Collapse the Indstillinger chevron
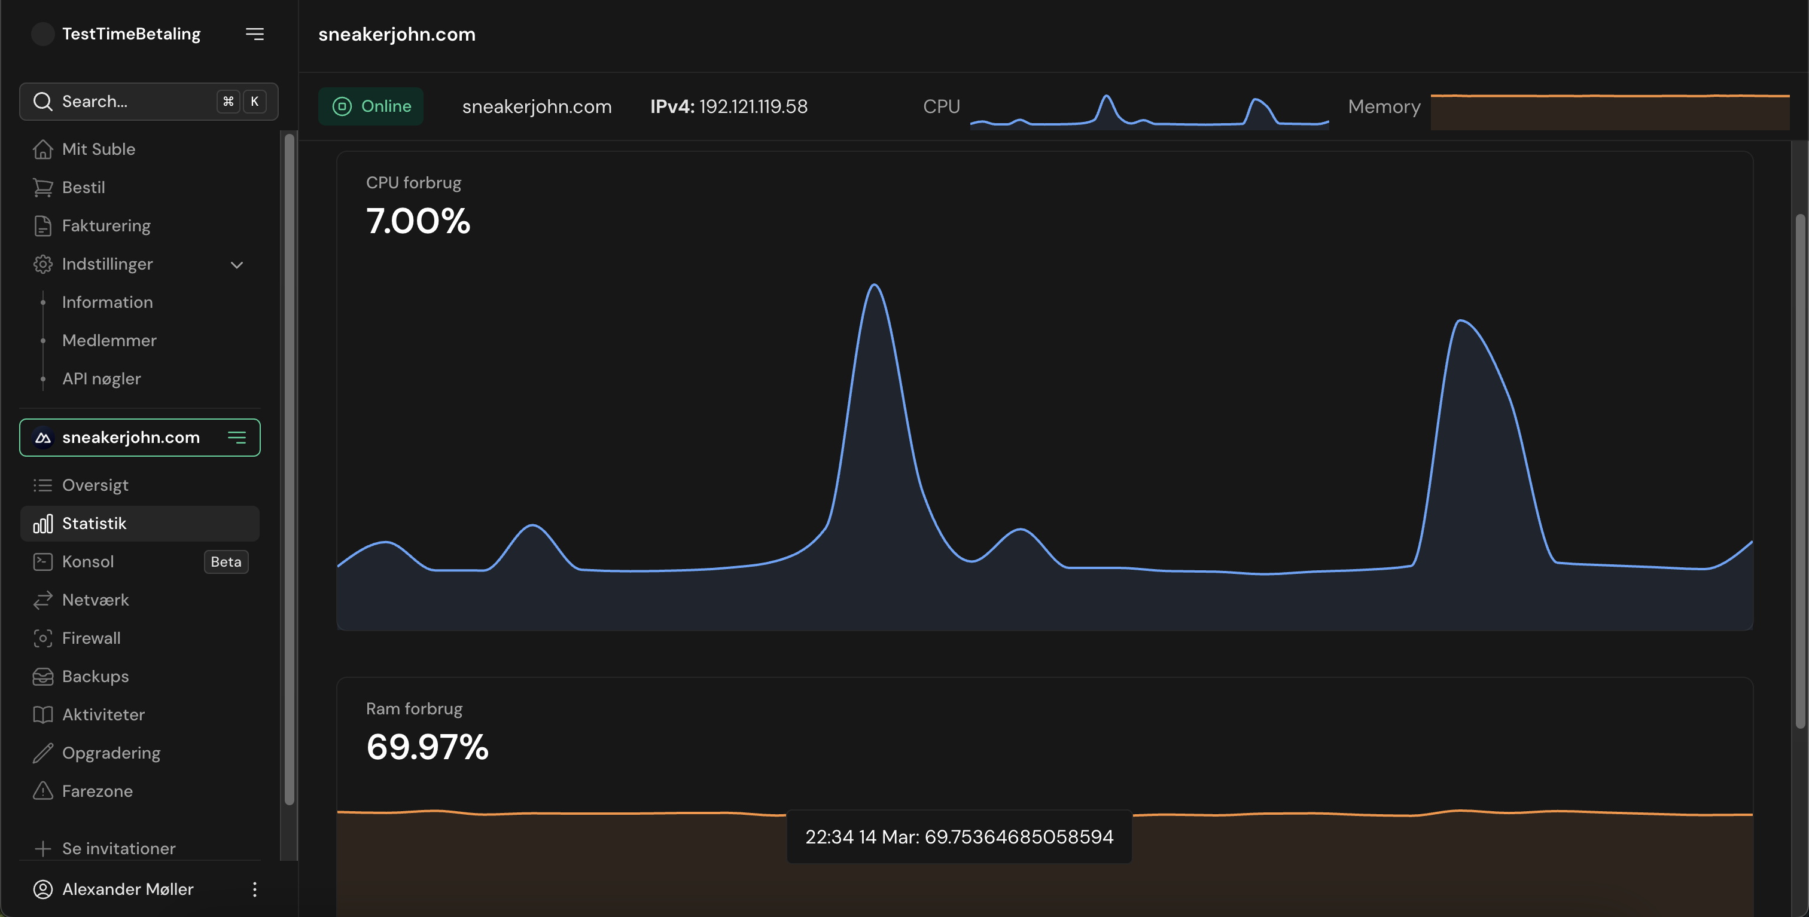The image size is (1809, 917). coord(237,264)
